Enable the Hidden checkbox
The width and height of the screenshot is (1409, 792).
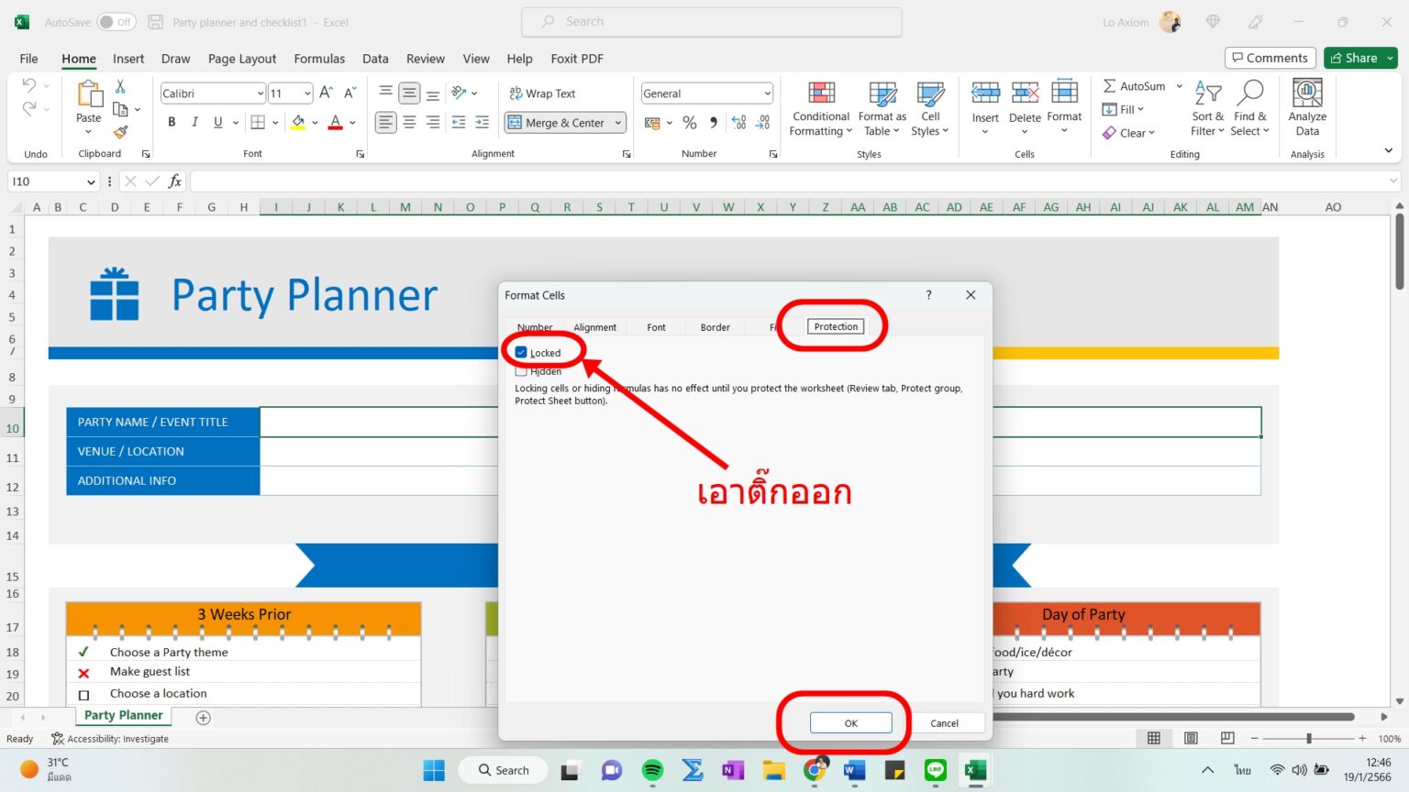[521, 371]
